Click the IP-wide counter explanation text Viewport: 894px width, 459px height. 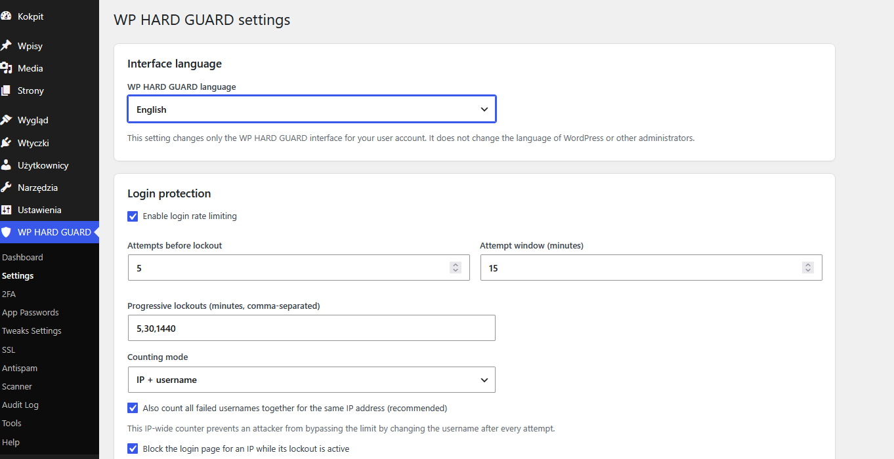click(341, 429)
